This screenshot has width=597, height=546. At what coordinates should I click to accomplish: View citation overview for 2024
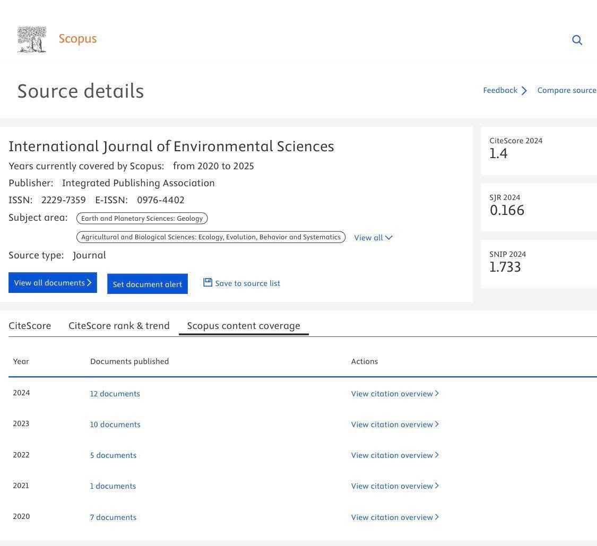pos(395,394)
